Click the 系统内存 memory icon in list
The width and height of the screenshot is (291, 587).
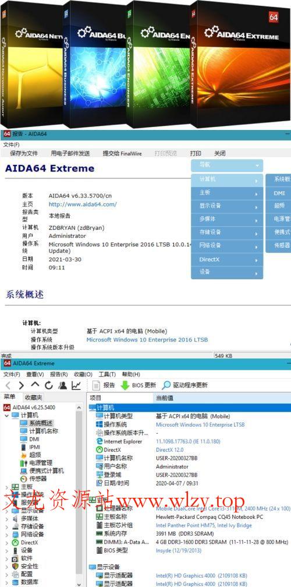click(x=100, y=533)
